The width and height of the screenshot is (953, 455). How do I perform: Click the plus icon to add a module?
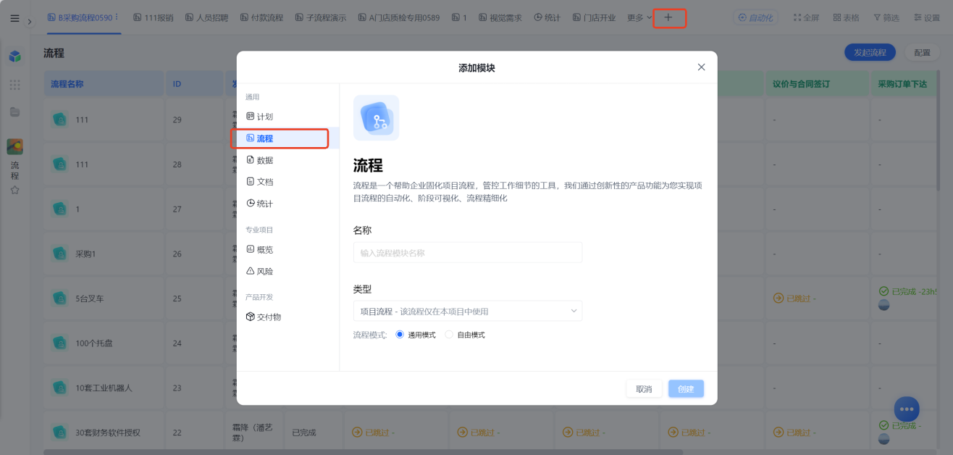[668, 17]
